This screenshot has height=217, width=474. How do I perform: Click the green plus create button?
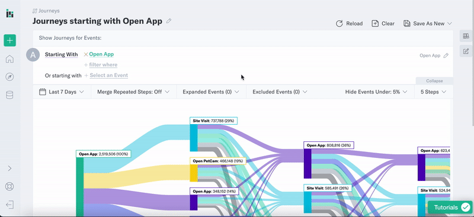click(x=9, y=40)
